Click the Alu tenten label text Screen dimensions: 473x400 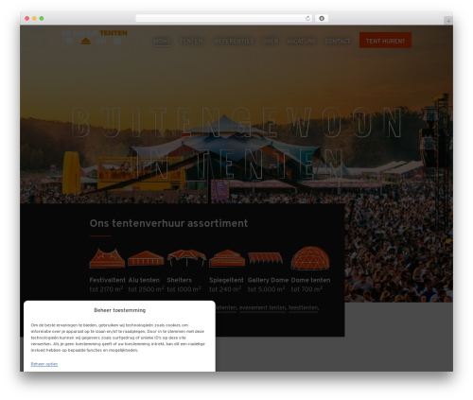144,280
